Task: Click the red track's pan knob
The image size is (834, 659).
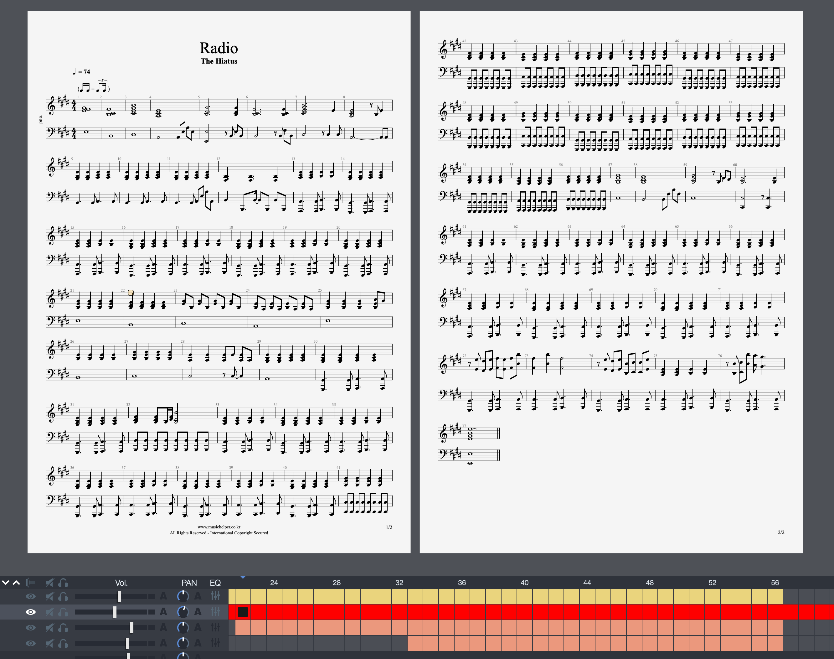Action: point(183,612)
